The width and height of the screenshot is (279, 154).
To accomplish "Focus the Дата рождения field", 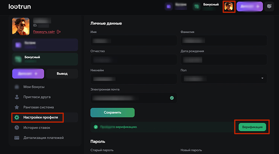I will coord(224,60).
